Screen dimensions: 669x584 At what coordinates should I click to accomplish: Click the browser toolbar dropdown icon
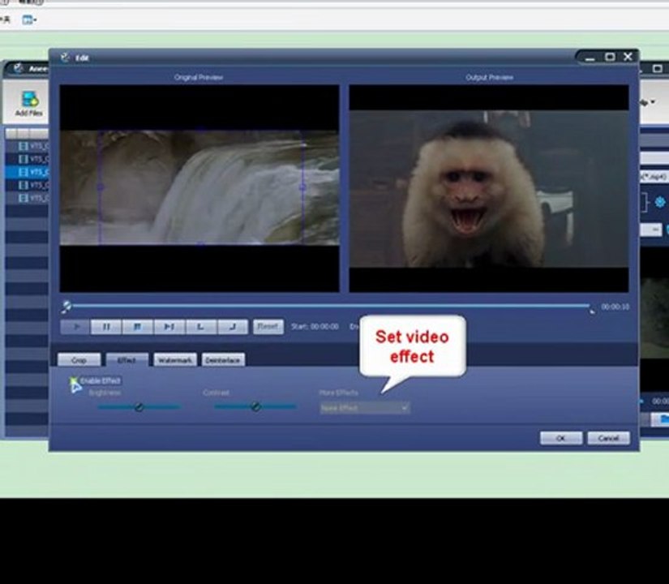pos(29,19)
